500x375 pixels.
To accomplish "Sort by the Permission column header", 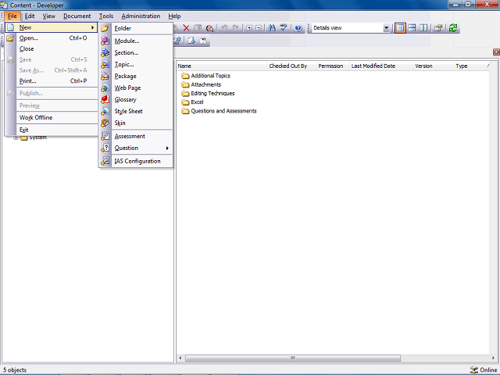I will [334, 66].
